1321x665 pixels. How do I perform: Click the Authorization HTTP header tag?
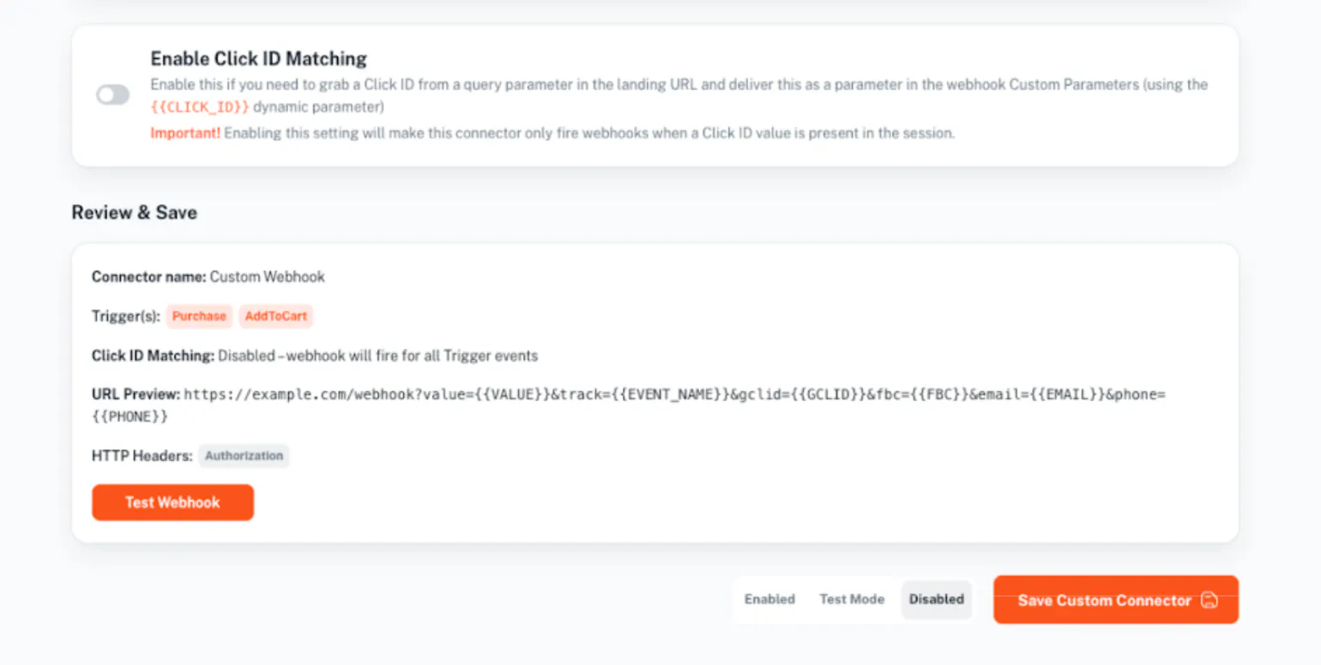[244, 456]
